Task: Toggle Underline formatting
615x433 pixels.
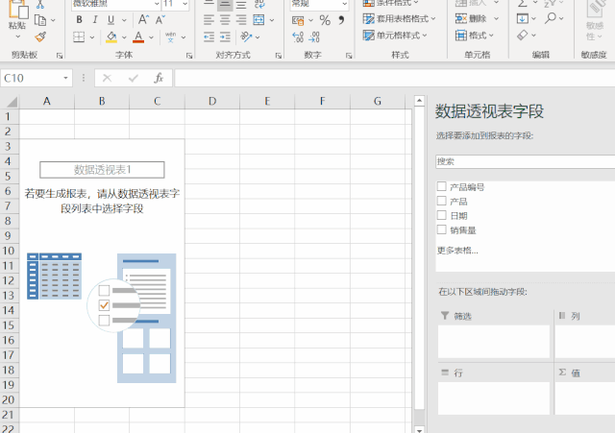Action: [x=111, y=19]
